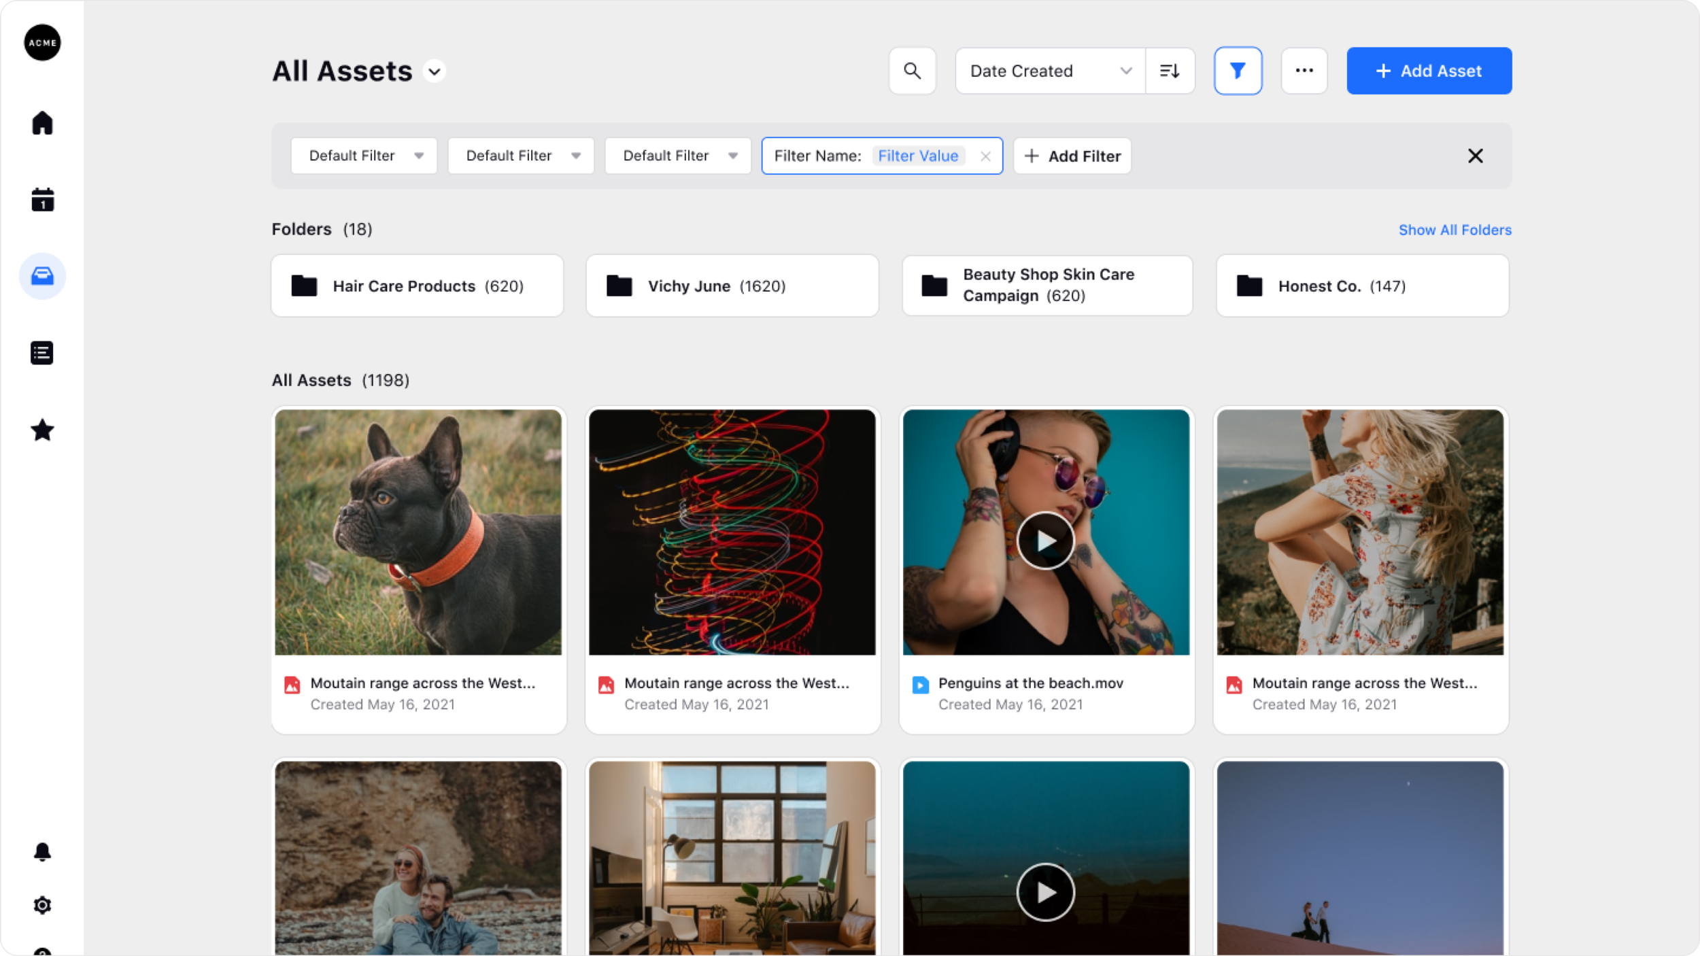
Task: Open Beauty Shop Skin Care Campaign folder
Action: 1047,286
